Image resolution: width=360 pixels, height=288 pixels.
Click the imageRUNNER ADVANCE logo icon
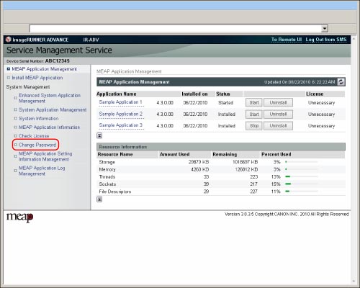pos(9,40)
